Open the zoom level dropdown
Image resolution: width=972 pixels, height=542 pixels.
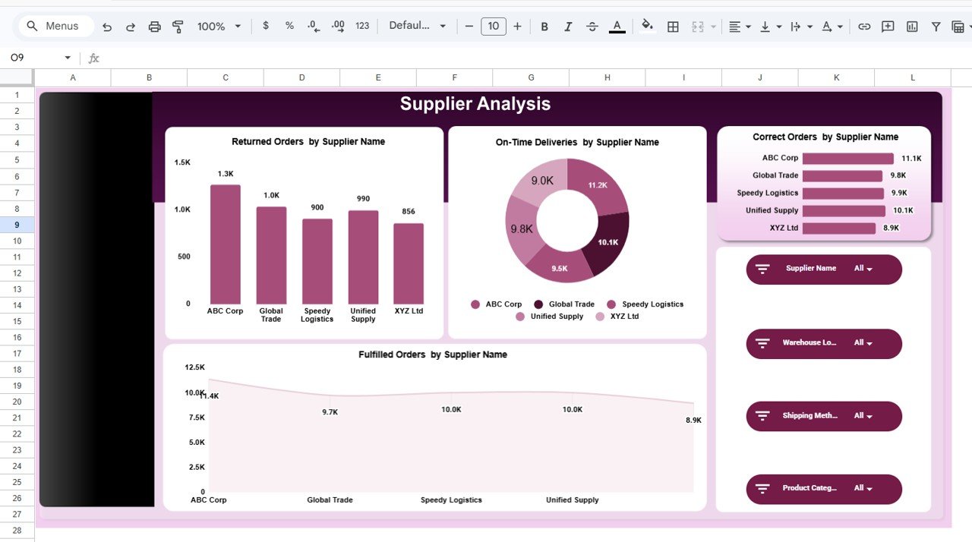pos(218,26)
